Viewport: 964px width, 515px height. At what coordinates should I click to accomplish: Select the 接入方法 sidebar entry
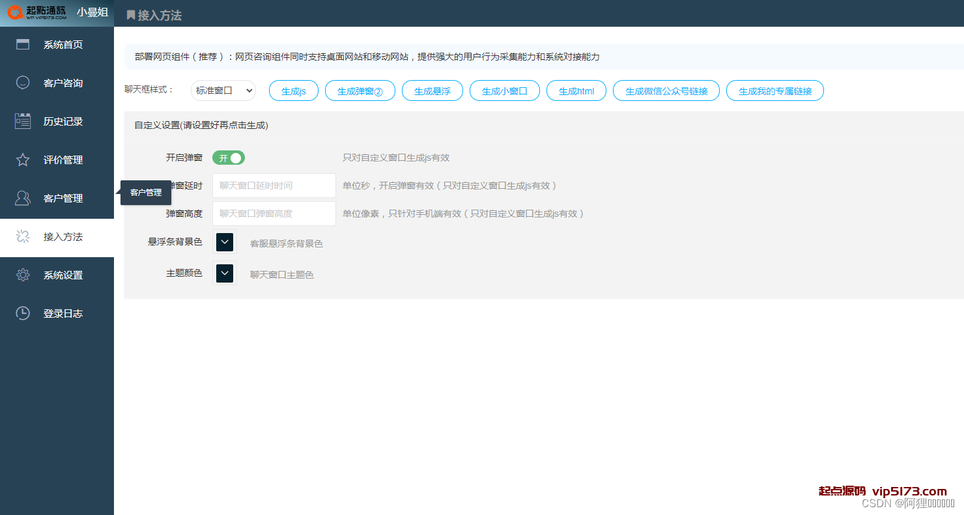[57, 237]
